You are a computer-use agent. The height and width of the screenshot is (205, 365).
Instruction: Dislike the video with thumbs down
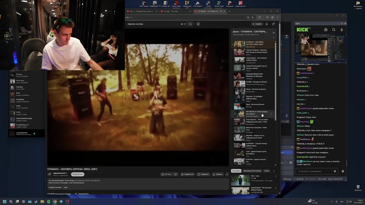coord(176,174)
